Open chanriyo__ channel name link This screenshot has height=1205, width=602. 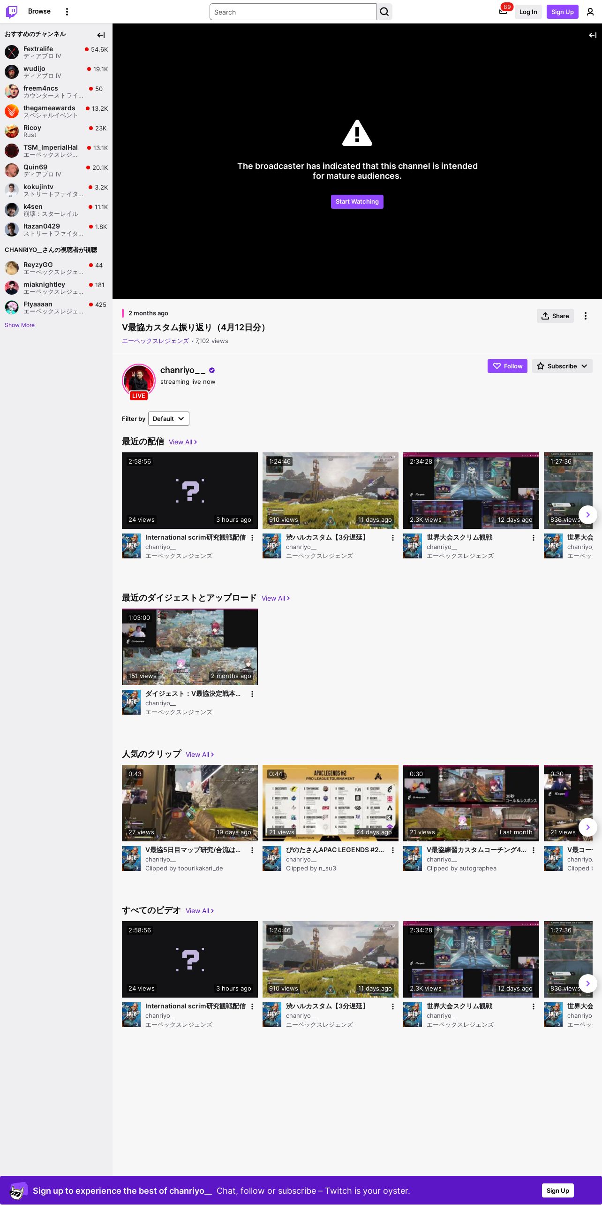tap(183, 370)
